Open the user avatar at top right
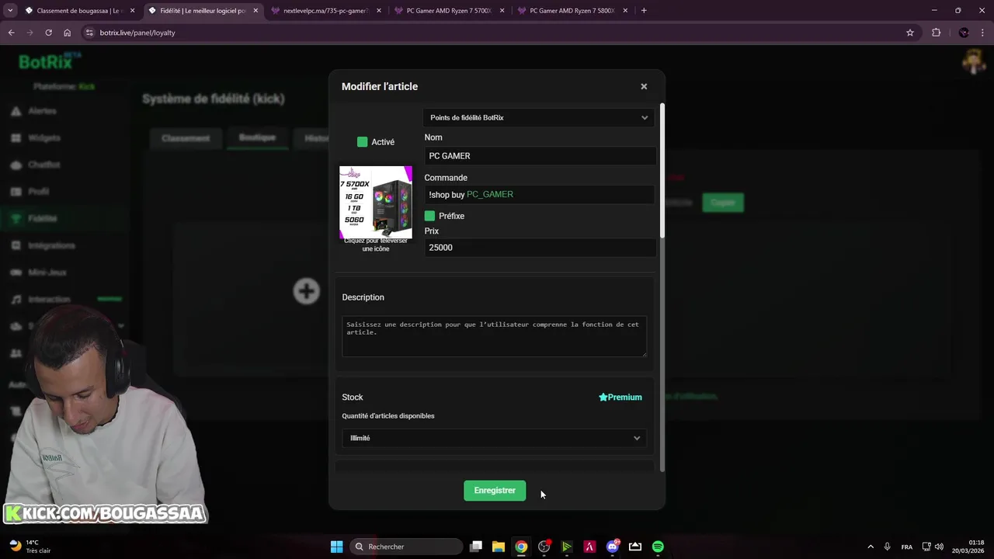Image resolution: width=994 pixels, height=559 pixels. click(974, 62)
